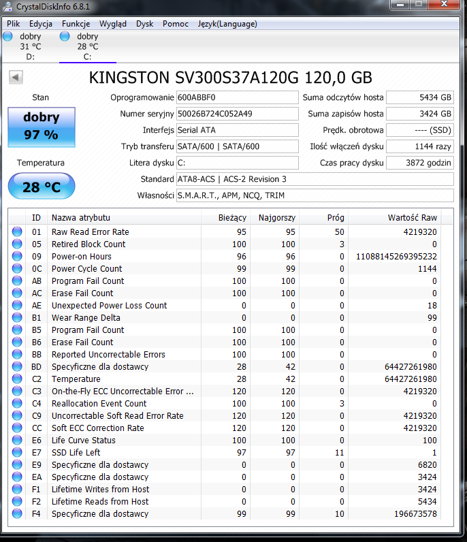Click the host reads total 5434 GB field
The image size is (467, 542).
[x=419, y=97]
